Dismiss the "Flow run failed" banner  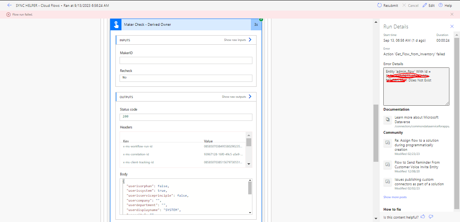click(x=452, y=14)
